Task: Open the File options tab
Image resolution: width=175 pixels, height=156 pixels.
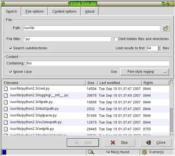Action: (35, 11)
